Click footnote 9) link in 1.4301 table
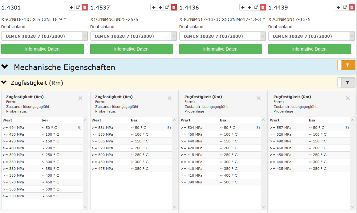 (x=80, y=128)
